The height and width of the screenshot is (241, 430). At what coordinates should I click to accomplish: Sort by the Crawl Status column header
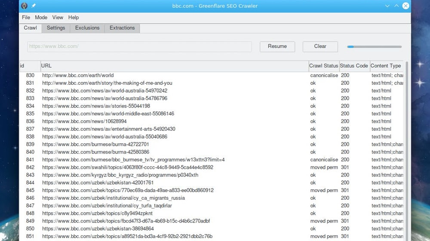tap(324, 66)
